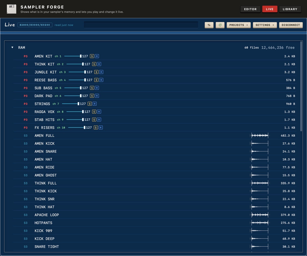Select the AMEN GHOST sample name
Screen dimensions: 307x256
click(x=46, y=175)
